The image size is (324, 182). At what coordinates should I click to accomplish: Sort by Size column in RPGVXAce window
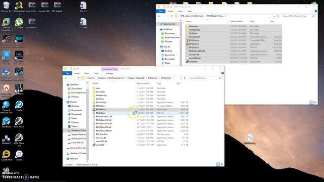pos(179,83)
